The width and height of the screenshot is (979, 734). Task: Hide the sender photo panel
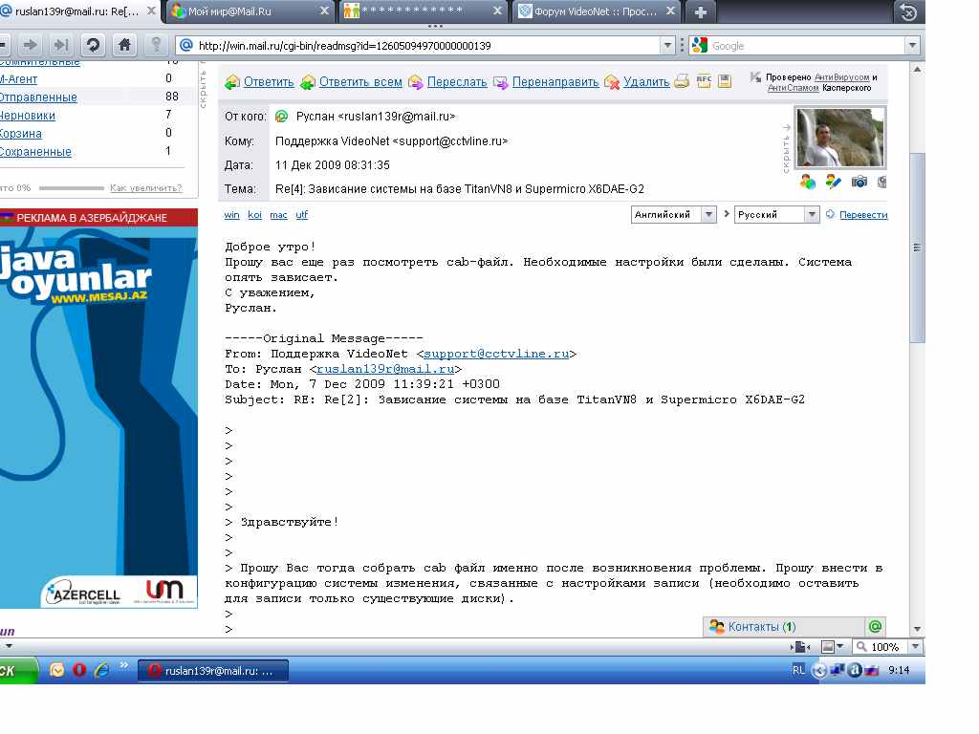click(x=786, y=148)
